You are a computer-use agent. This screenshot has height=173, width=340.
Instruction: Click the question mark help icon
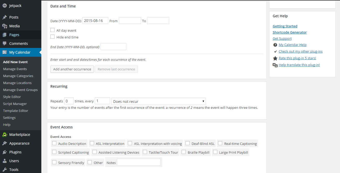point(275,45)
